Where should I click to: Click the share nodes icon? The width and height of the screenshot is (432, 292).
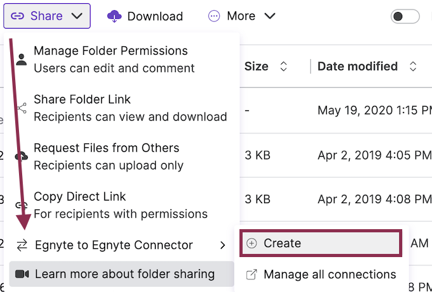22,108
